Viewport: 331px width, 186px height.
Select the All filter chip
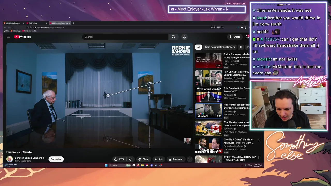click(198, 47)
